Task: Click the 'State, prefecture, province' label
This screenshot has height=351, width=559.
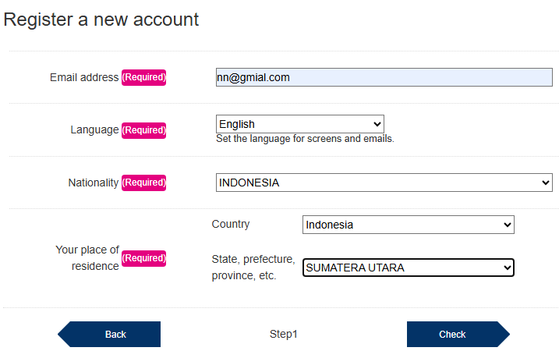Action: 253,267
